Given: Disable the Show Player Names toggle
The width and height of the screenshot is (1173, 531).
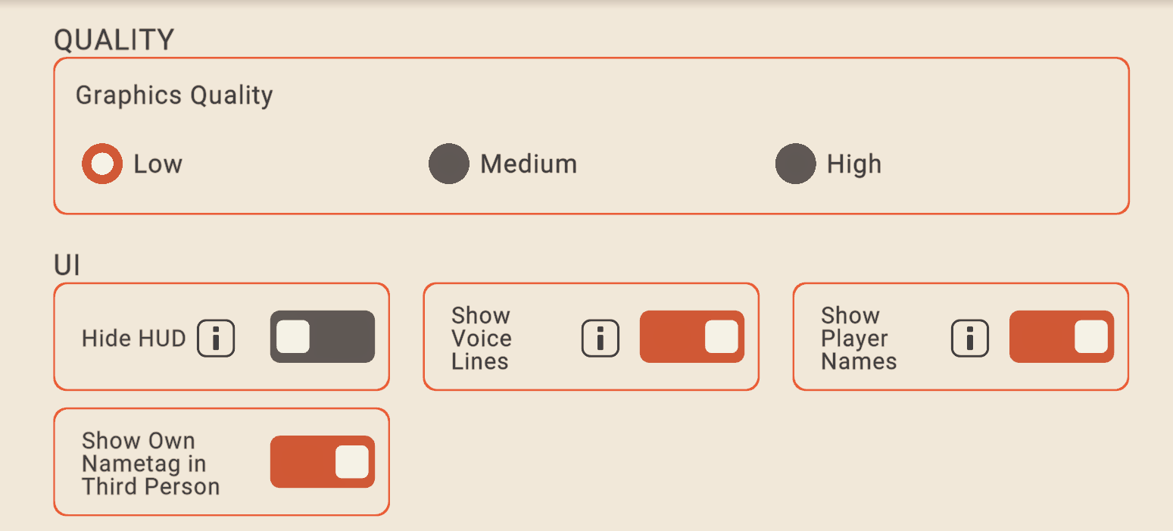Looking at the screenshot, I should (1062, 336).
